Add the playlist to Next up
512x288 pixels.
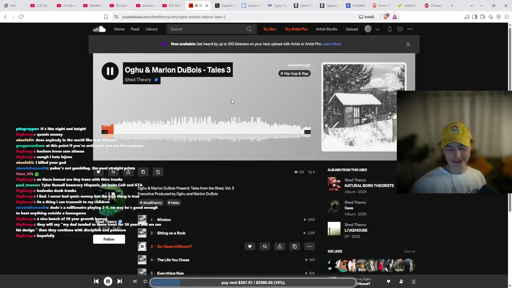point(158,172)
